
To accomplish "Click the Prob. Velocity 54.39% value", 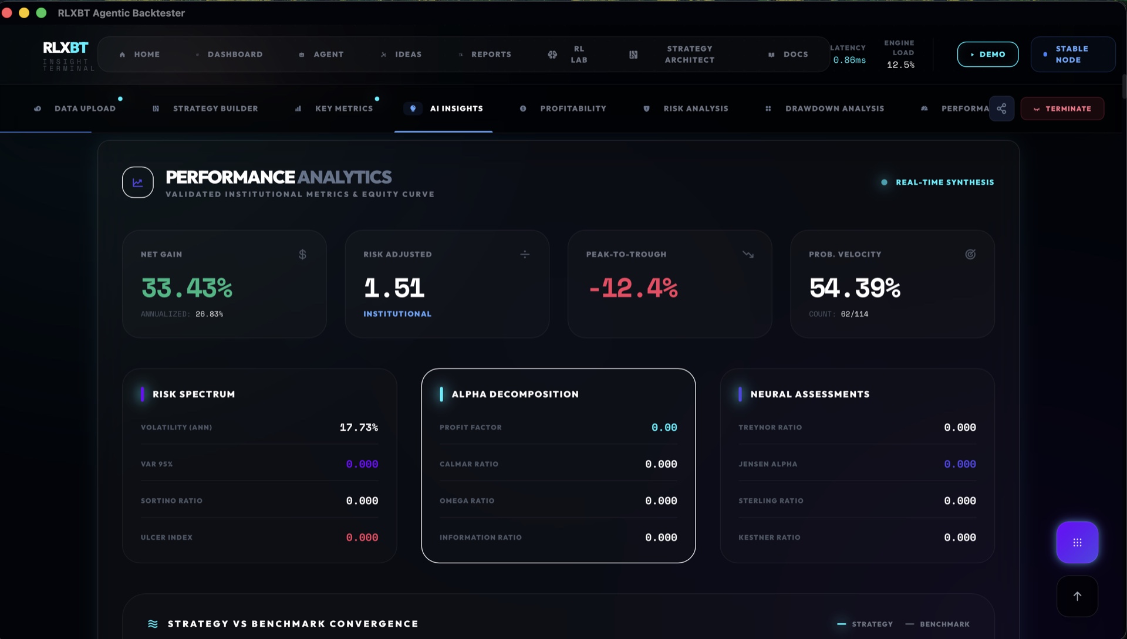I will [x=855, y=288].
